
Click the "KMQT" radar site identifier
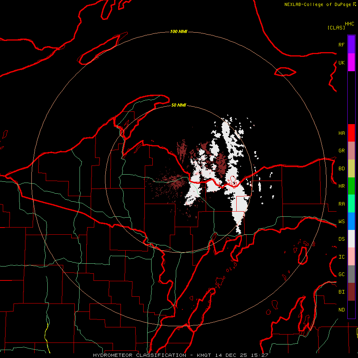pos(204,355)
